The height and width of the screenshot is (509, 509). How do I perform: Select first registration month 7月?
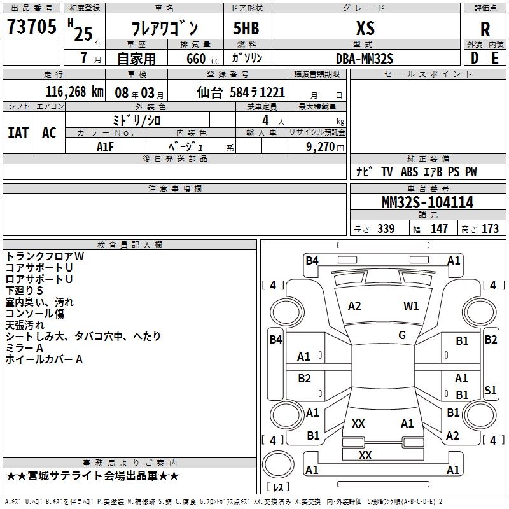90,59
